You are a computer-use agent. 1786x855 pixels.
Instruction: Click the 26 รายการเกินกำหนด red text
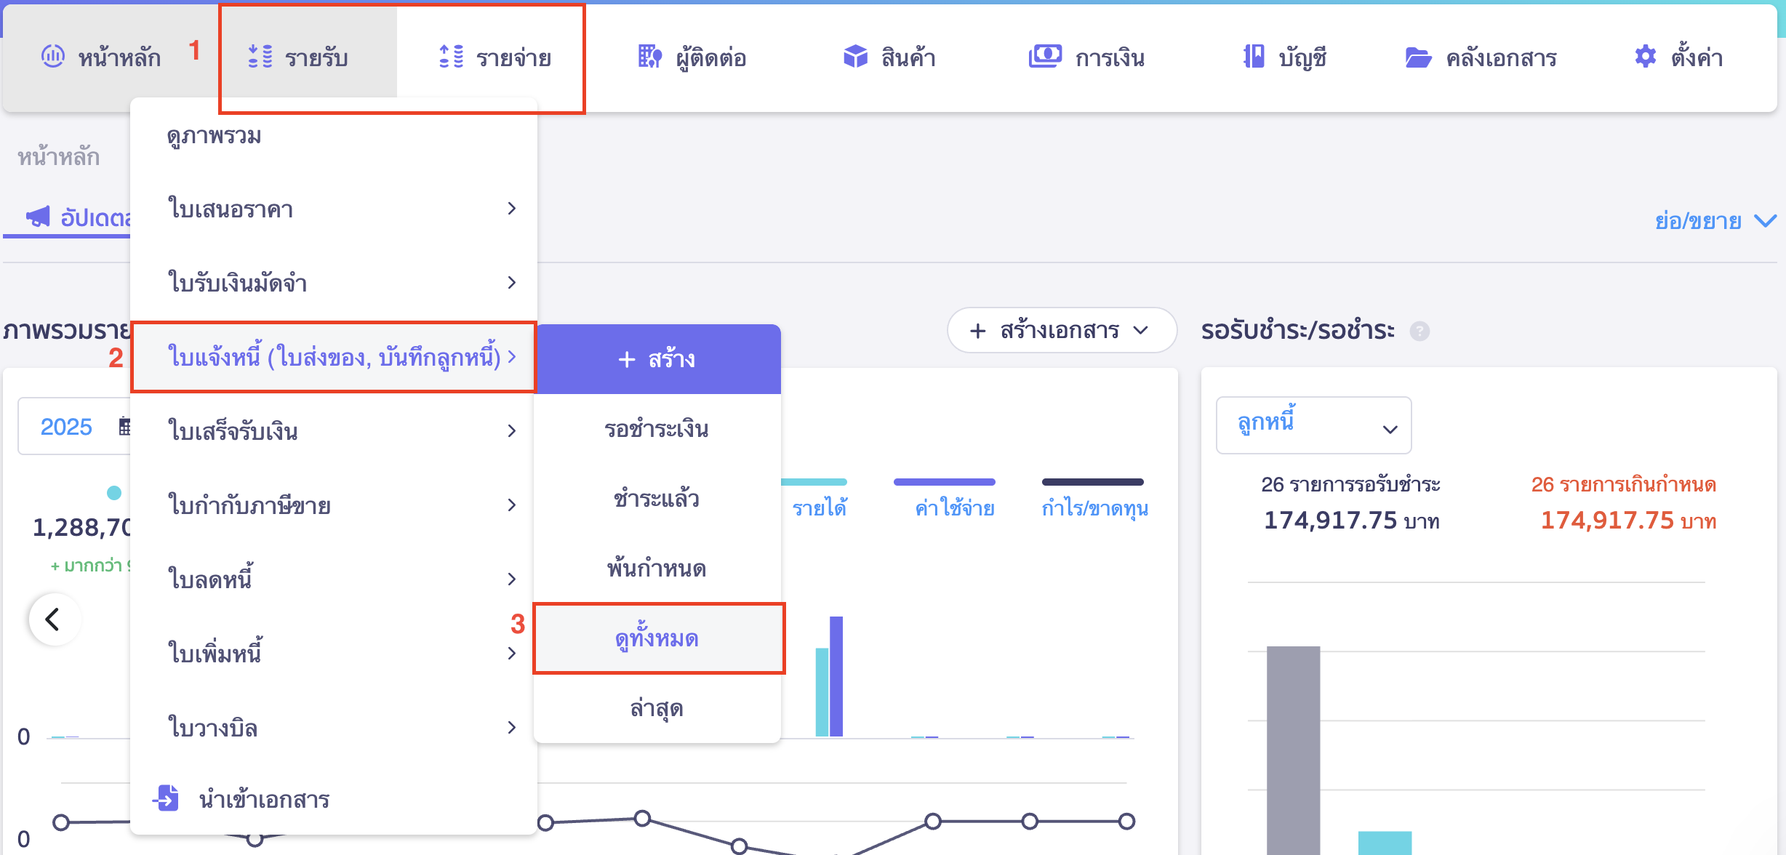pos(1623,484)
